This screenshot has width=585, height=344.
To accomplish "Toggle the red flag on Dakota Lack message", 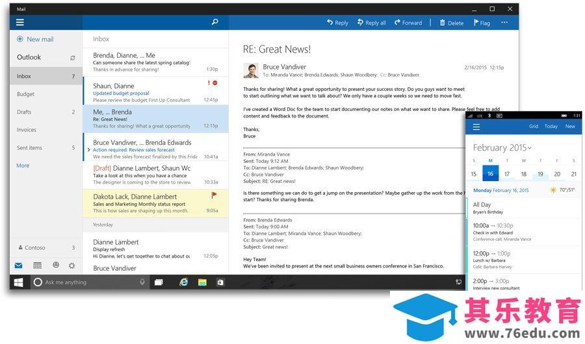I will tap(214, 195).
